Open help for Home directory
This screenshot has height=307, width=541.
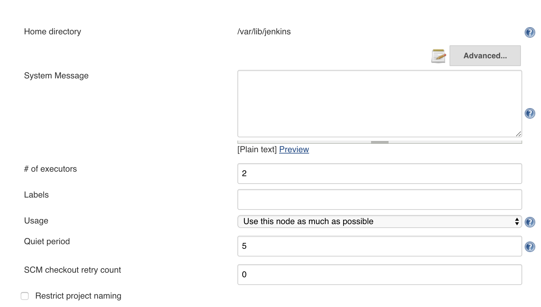pyautogui.click(x=530, y=32)
